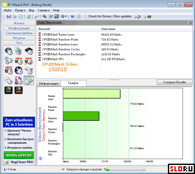Click the Home house toolbar icon
Screen dimensions: 195x174
(x=79, y=16)
